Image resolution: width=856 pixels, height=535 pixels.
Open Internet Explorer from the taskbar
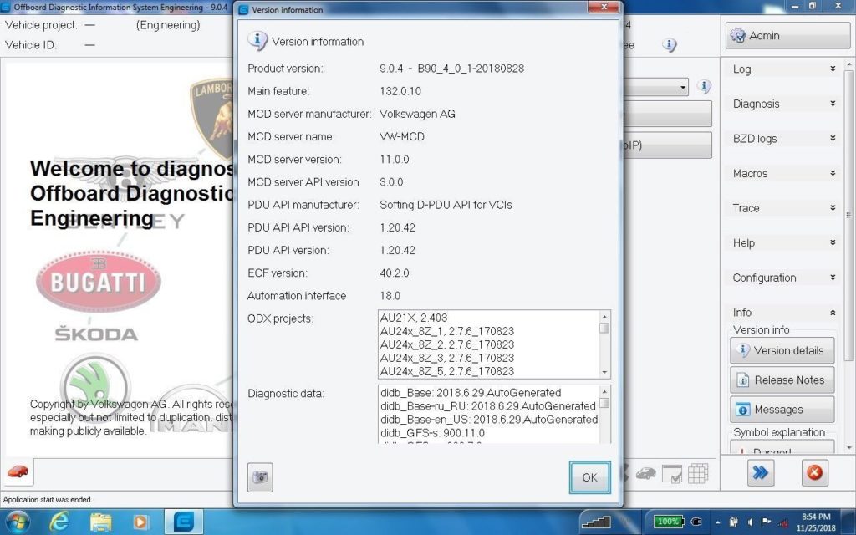pyautogui.click(x=59, y=522)
